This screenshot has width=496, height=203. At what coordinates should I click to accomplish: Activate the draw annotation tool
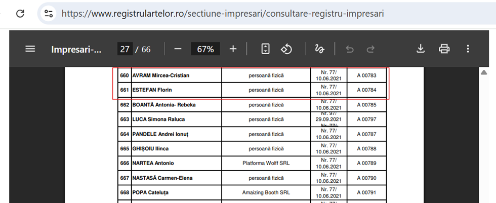pyautogui.click(x=319, y=49)
